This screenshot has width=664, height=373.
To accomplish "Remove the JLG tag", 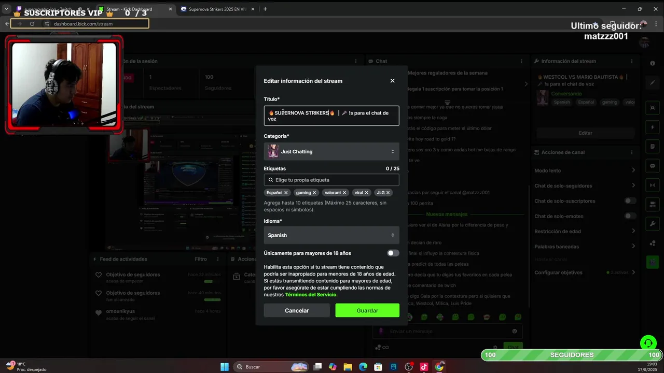I will [x=388, y=193].
